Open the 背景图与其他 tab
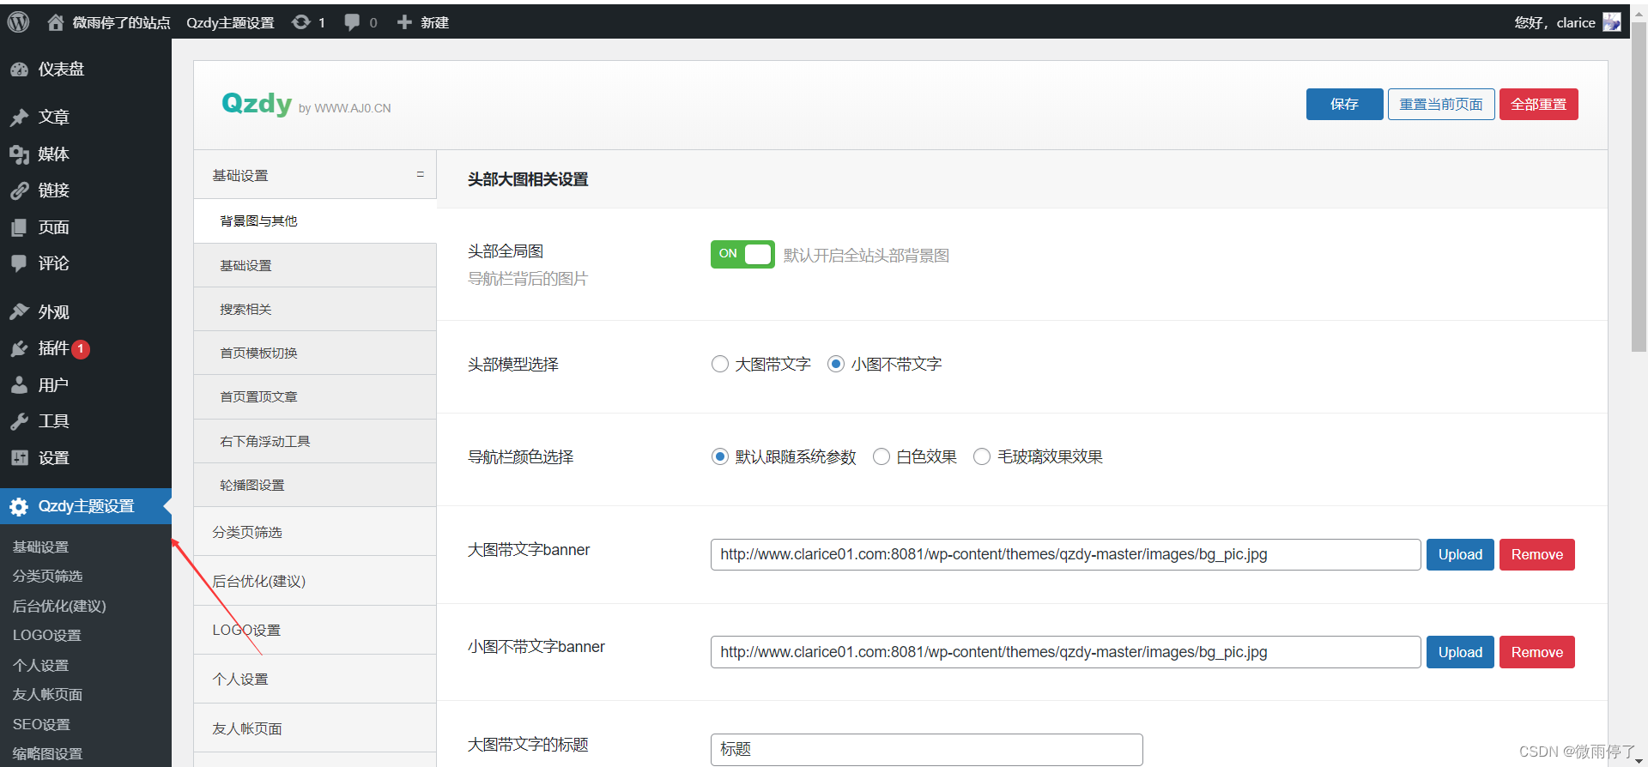This screenshot has height=767, width=1648. 315,220
